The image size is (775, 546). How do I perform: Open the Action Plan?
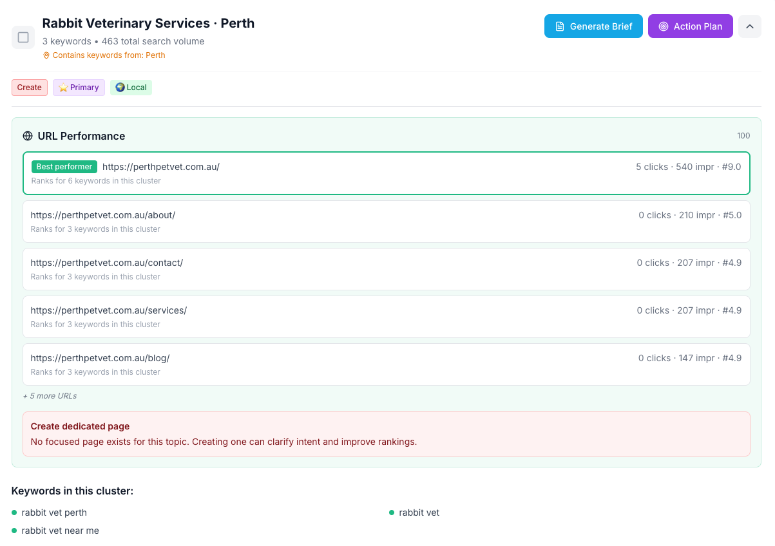[x=690, y=26]
